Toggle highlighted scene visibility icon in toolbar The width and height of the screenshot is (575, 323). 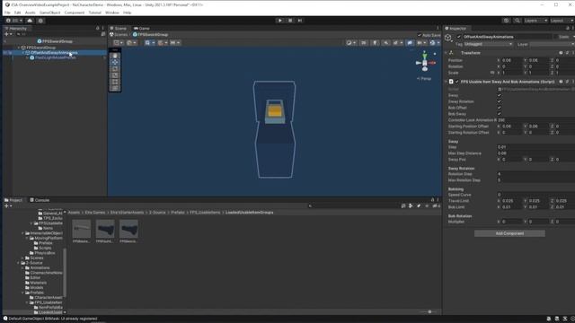tap(410, 43)
